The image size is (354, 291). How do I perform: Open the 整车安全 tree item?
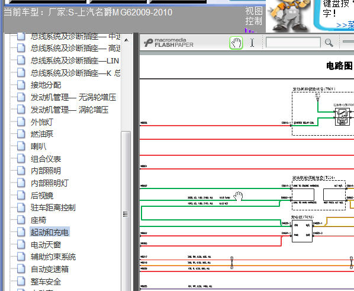pyautogui.click(x=46, y=282)
